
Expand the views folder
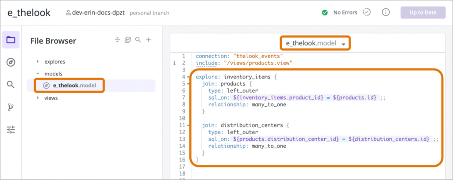click(38, 98)
